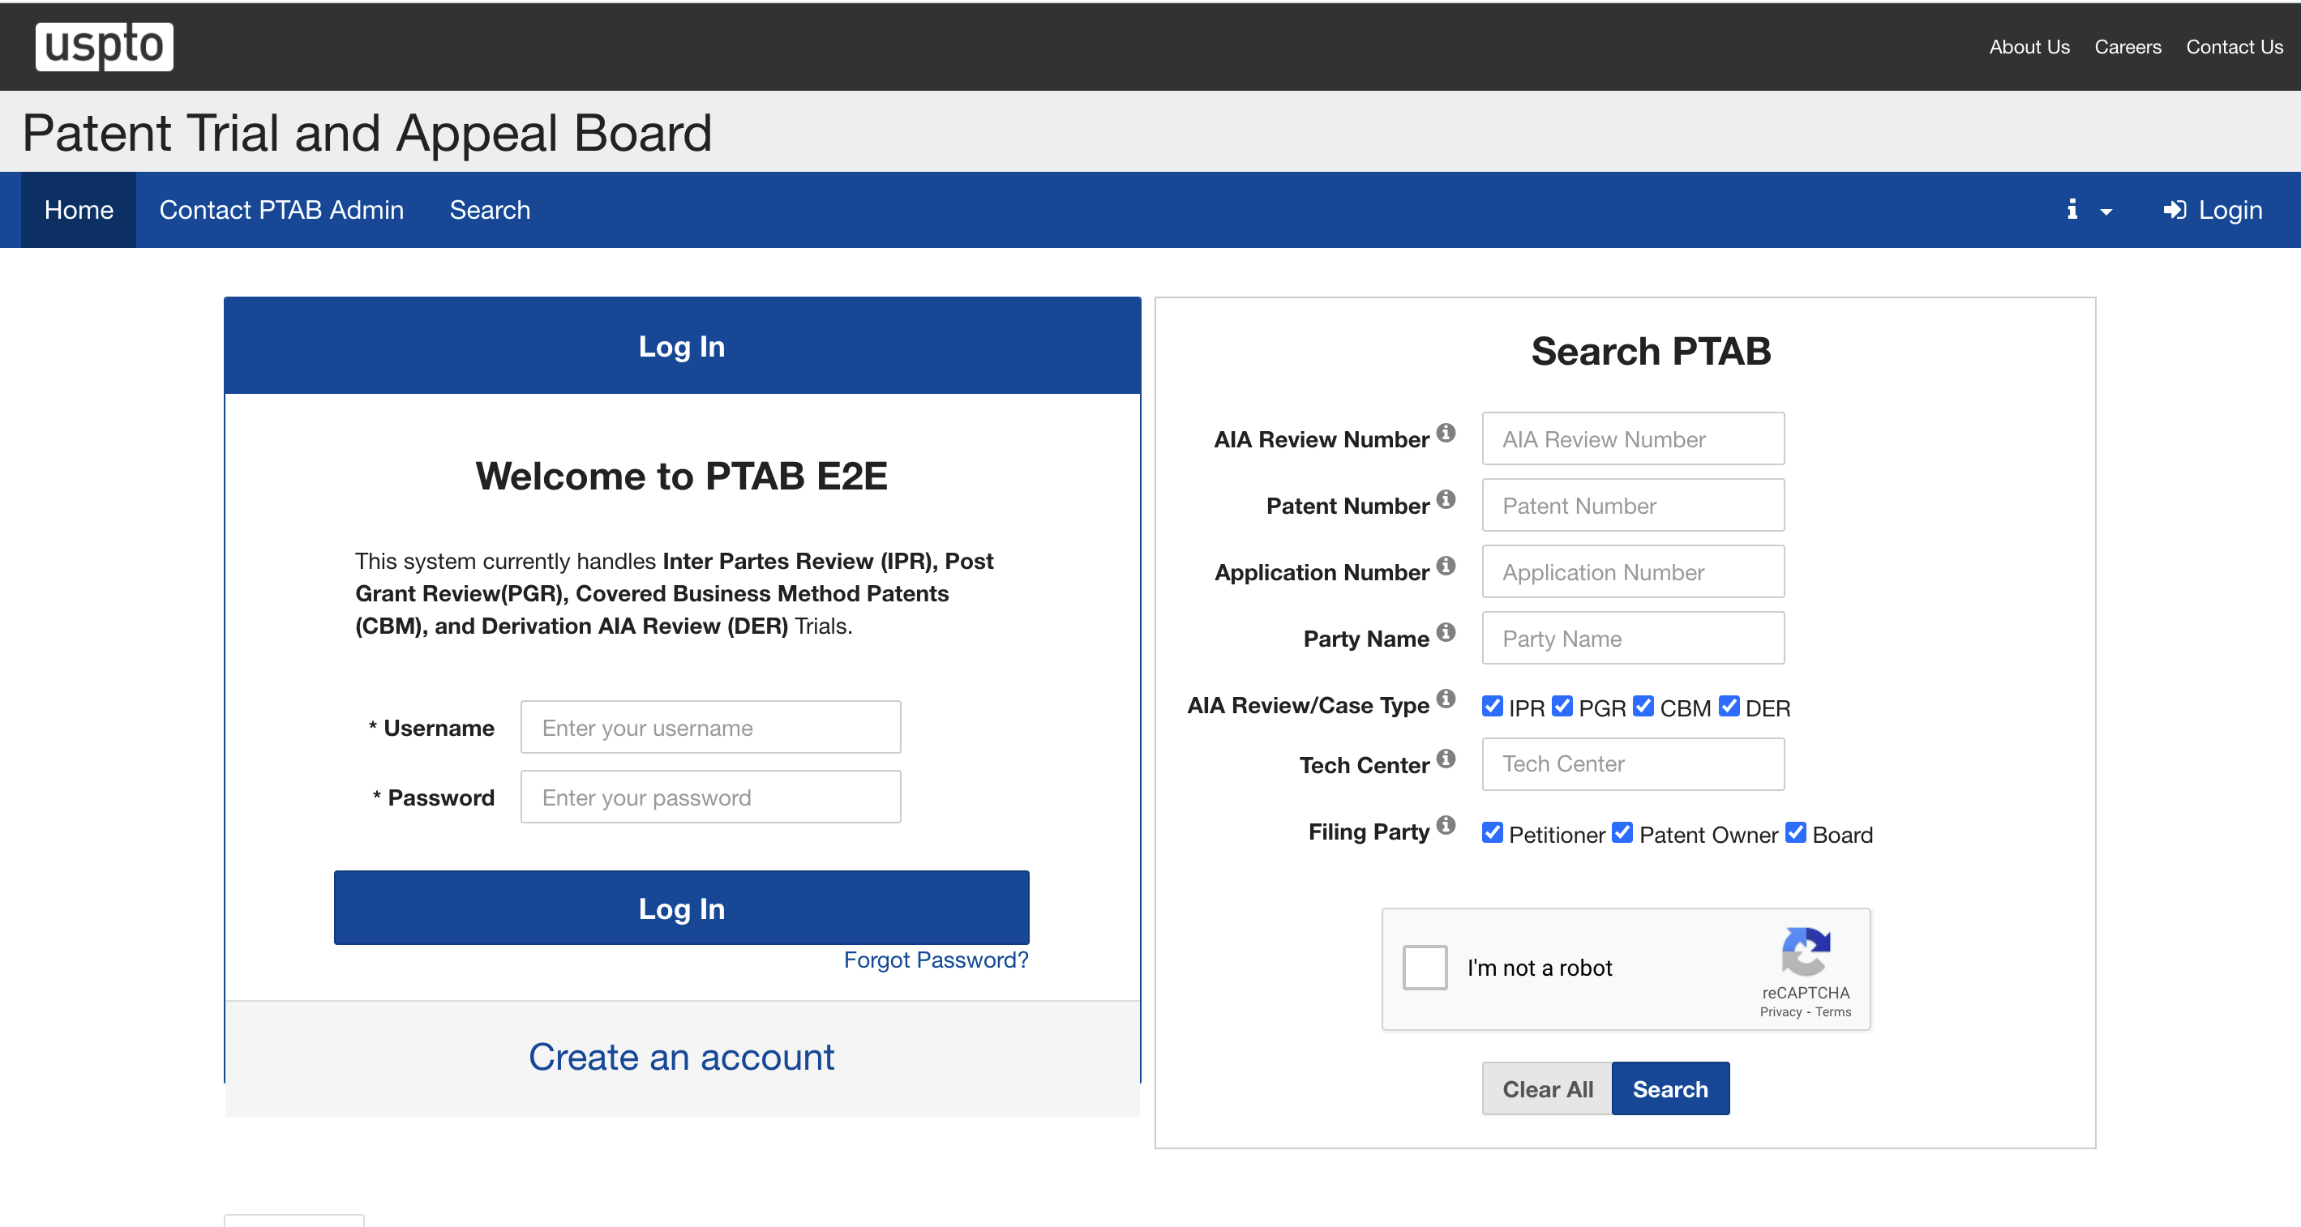2301x1227 pixels.
Task: Open the About Us page
Action: [2029, 46]
